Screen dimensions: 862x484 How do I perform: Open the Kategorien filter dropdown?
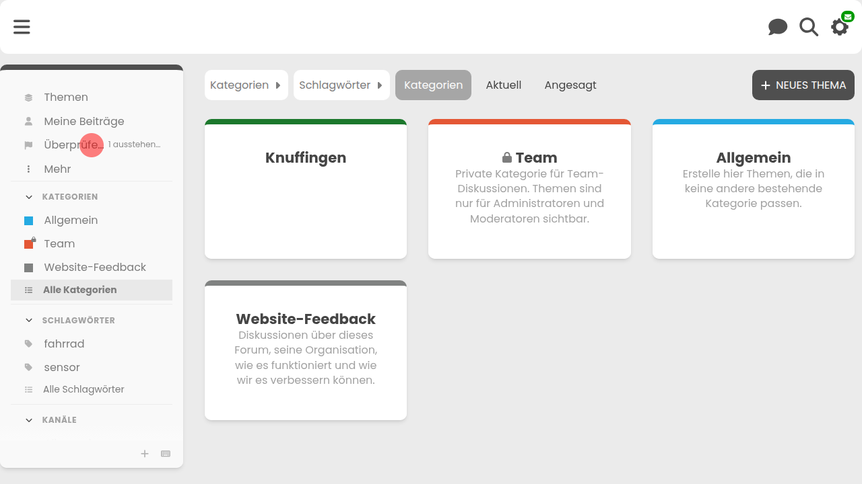pyautogui.click(x=246, y=85)
